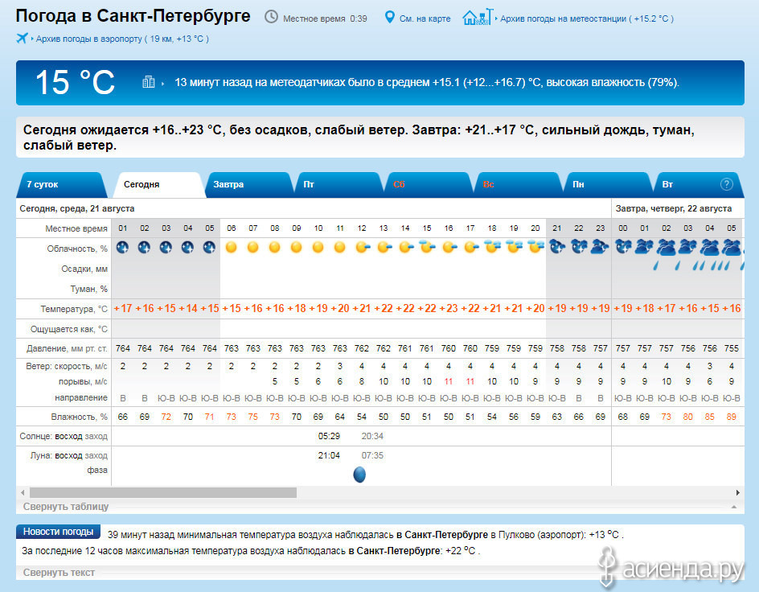Click the rain cloud icon at tomorrow's hour 04

pos(710,248)
